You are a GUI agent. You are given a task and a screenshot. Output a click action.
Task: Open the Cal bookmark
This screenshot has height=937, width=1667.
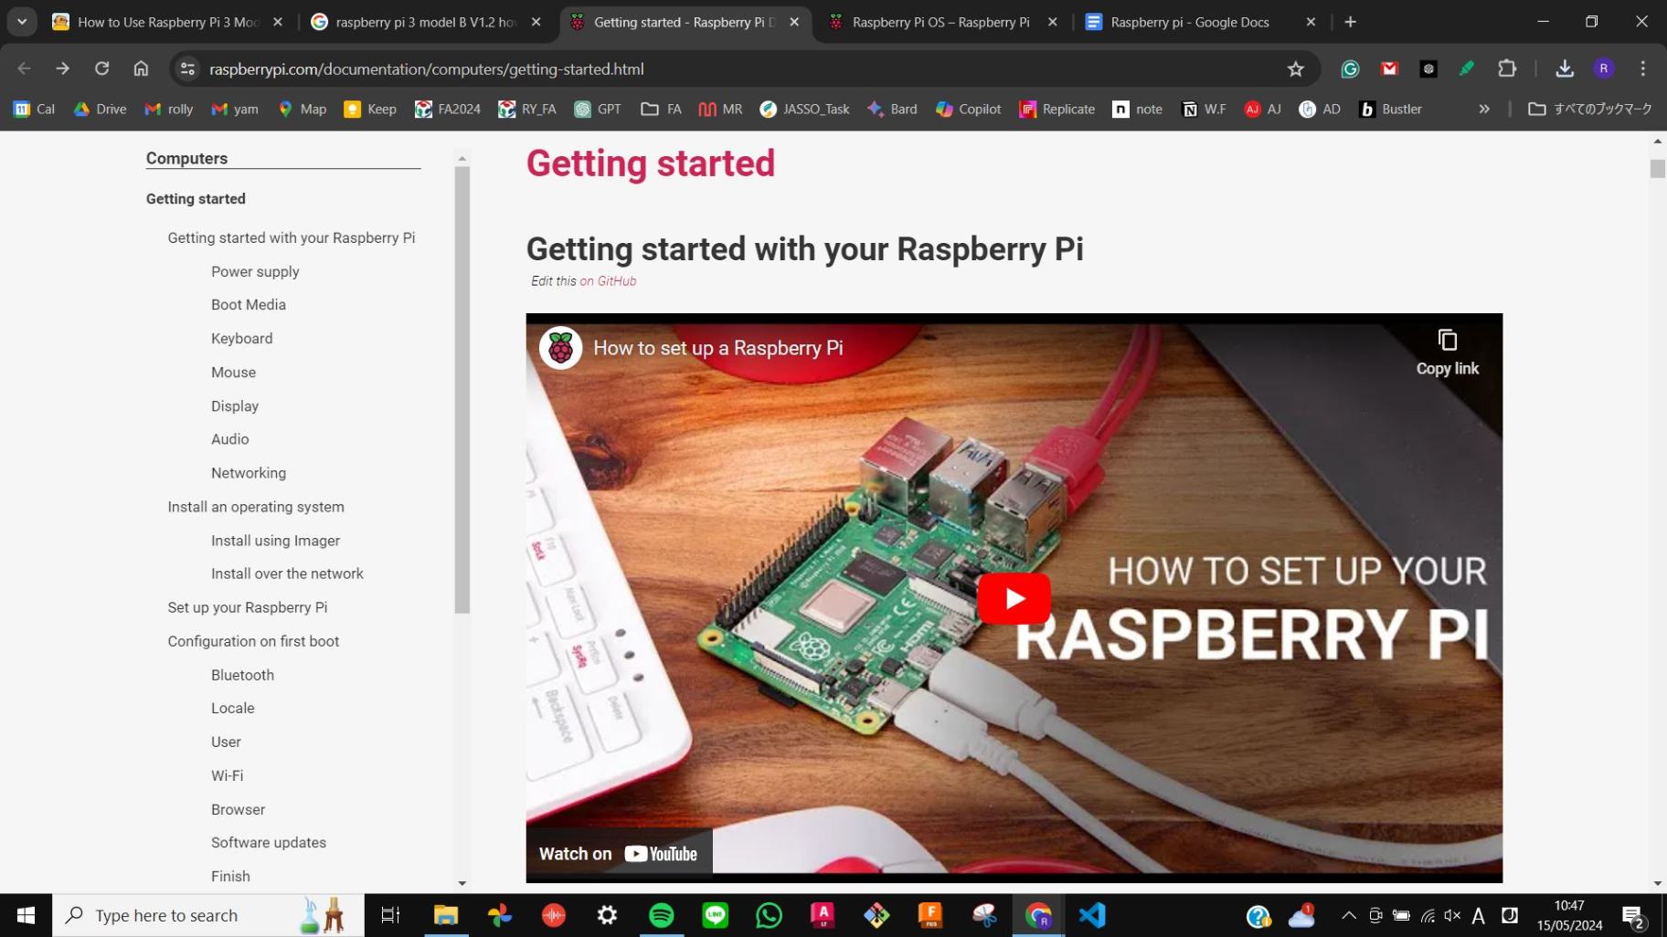pos(35,109)
